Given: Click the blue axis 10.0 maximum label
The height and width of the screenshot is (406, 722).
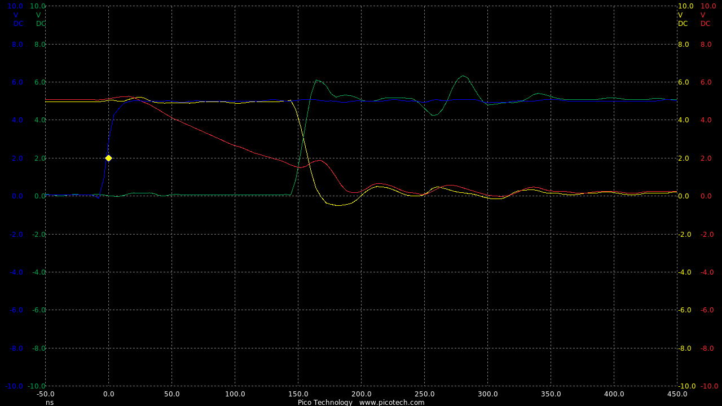Looking at the screenshot, I should (x=15, y=6).
